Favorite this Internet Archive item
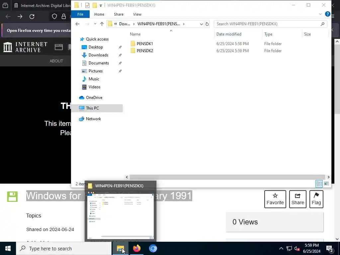The width and height of the screenshot is (340, 255). pos(275,199)
